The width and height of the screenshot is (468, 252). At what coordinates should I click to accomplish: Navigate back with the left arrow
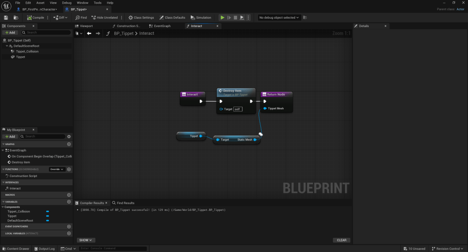[x=89, y=33]
